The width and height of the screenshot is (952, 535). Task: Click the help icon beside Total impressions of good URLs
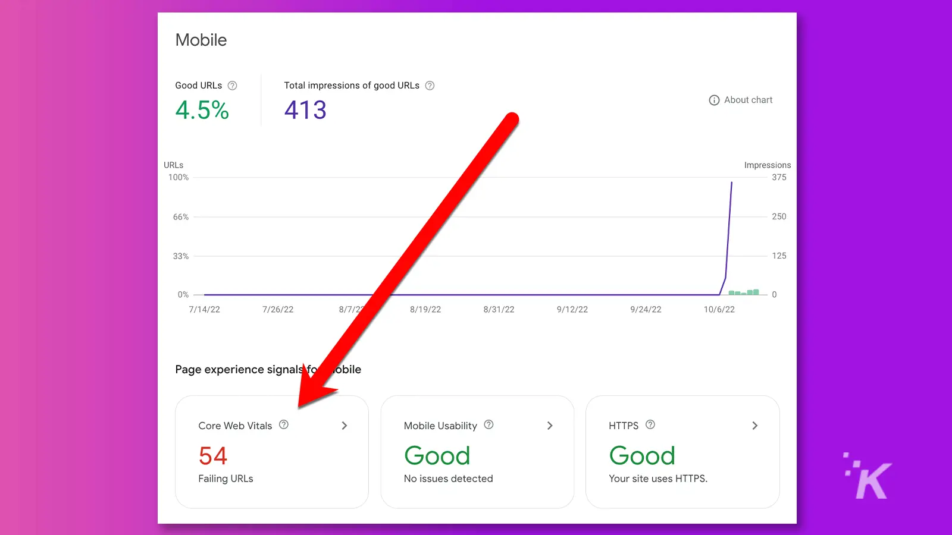point(430,86)
